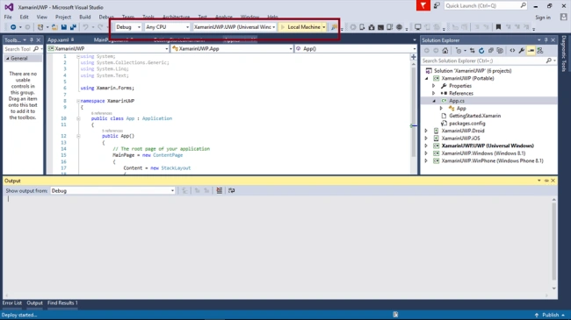Select packages.config in Solution Explorer
Screen dimensions: 571x320
click(466, 124)
